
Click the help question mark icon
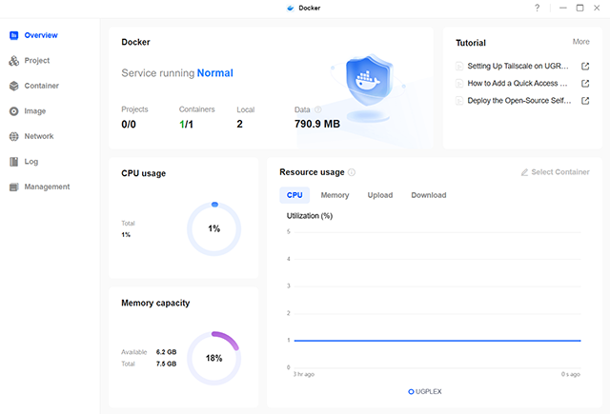pos(537,8)
